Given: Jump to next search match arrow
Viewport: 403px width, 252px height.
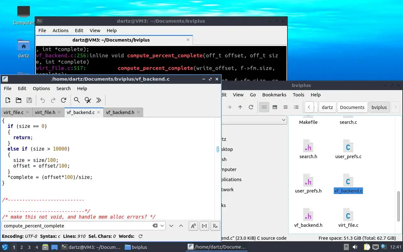Looking at the screenshot, I should coord(171,226).
